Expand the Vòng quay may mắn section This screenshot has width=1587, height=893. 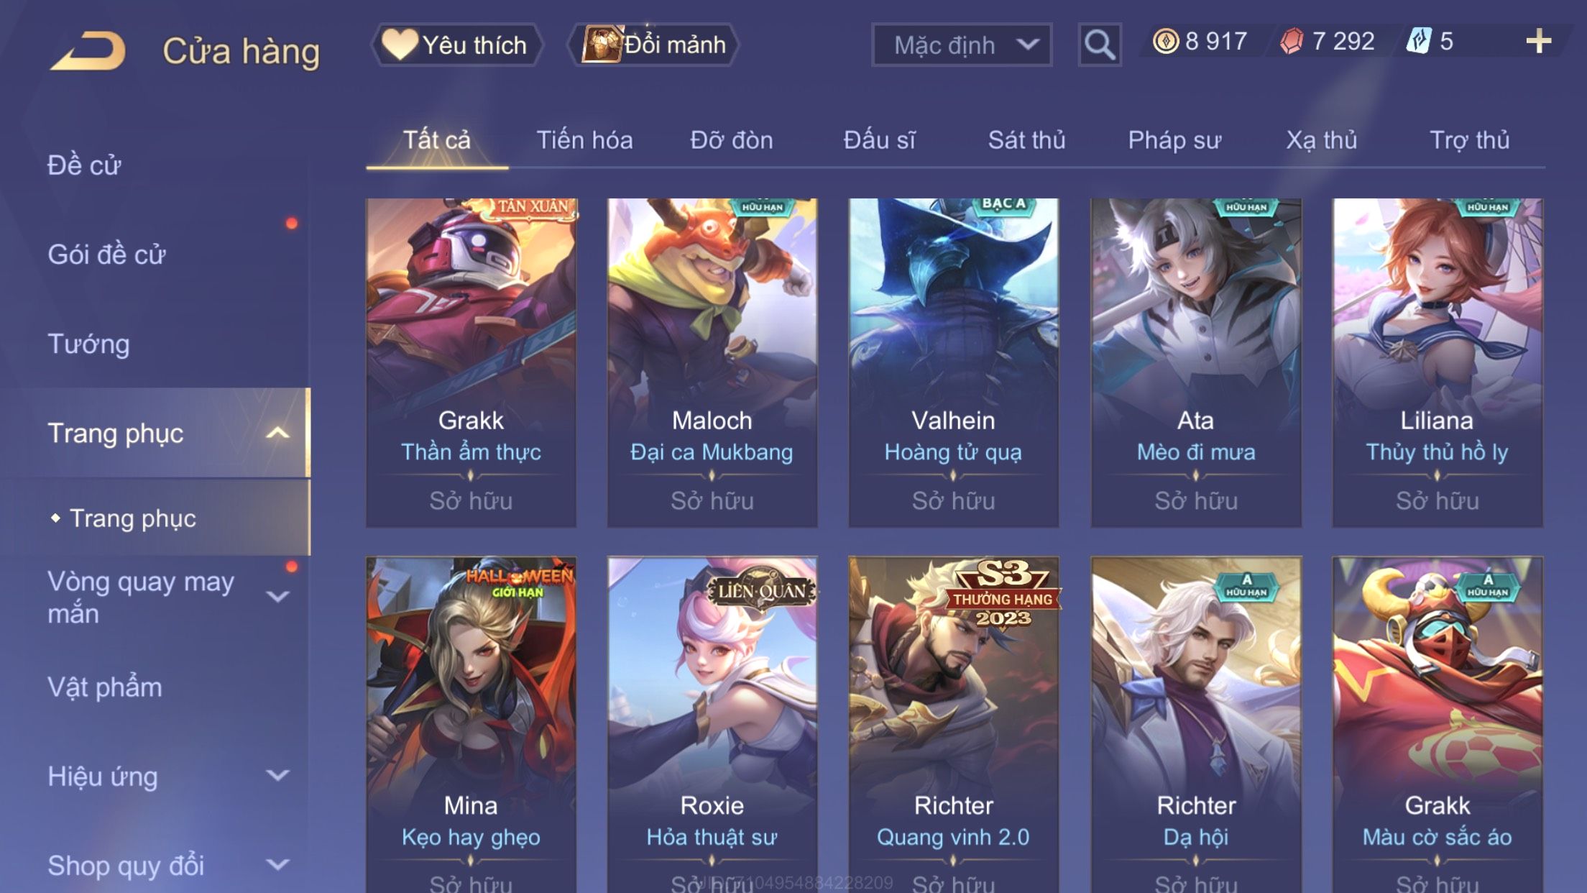[277, 597]
